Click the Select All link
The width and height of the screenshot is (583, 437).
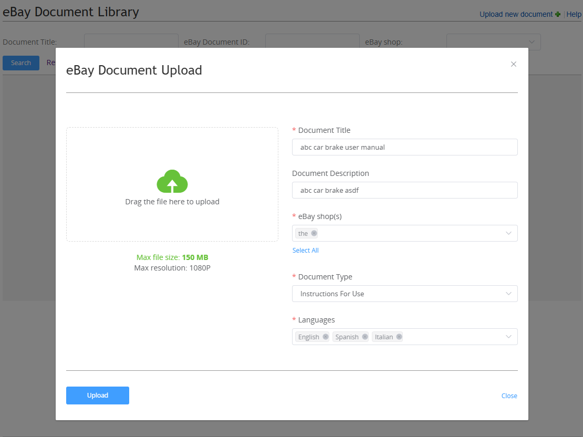(x=305, y=251)
